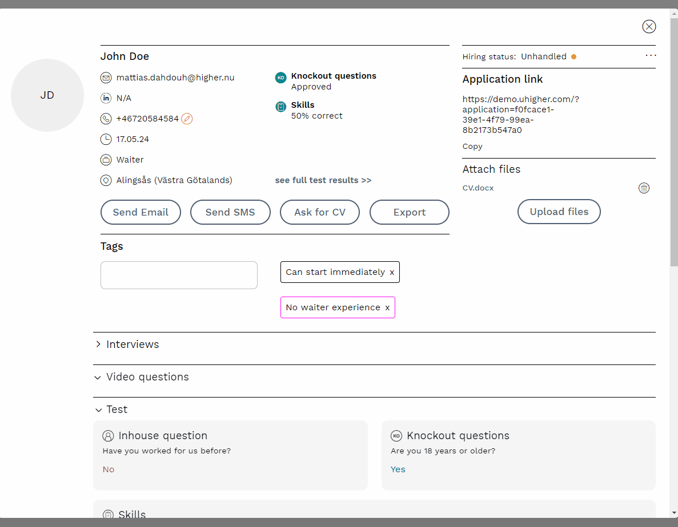
Task: Open the three-dots hiring status menu
Action: [x=651, y=56]
